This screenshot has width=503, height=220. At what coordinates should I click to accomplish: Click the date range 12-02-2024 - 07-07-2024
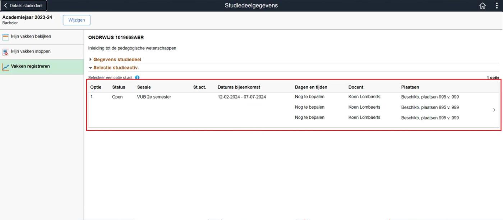click(x=241, y=97)
